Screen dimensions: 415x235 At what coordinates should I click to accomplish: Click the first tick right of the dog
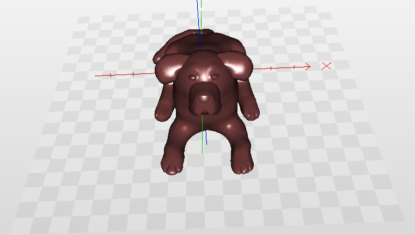[270, 69]
